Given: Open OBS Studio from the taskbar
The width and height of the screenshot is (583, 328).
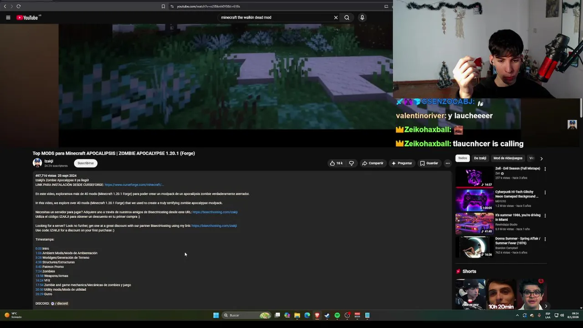Looking at the screenshot, I should [347, 315].
